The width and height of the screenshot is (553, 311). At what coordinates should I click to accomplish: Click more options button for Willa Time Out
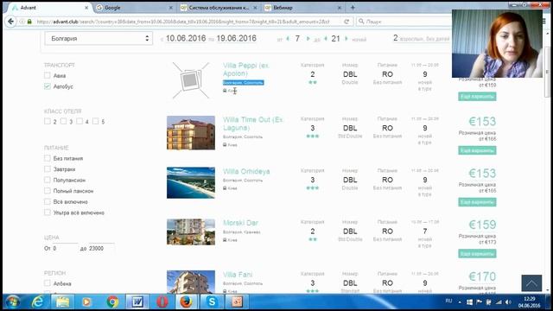coord(477,150)
